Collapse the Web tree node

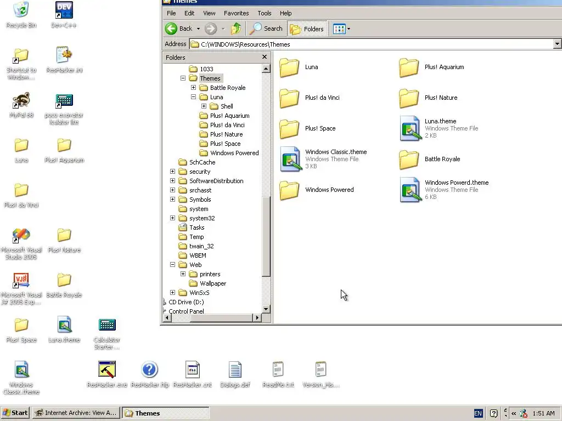point(172,265)
